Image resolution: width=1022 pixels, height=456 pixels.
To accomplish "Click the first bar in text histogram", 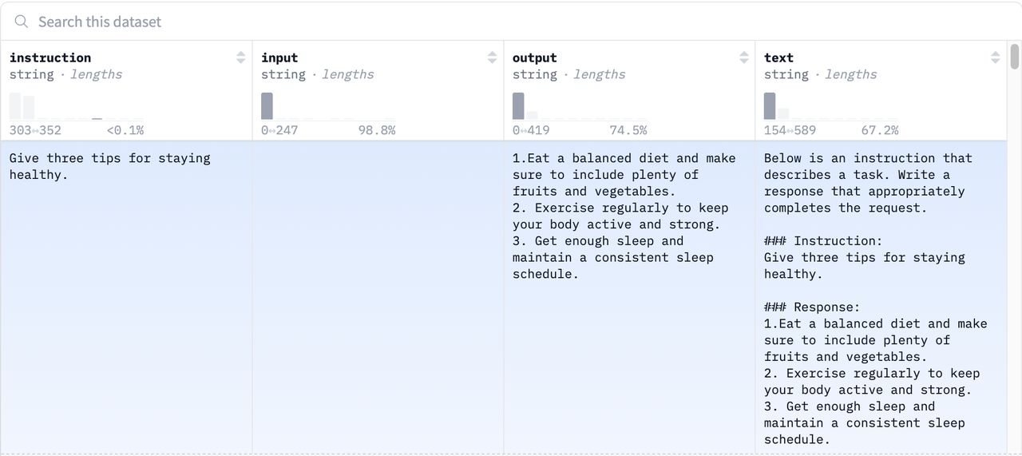I will click(x=770, y=106).
